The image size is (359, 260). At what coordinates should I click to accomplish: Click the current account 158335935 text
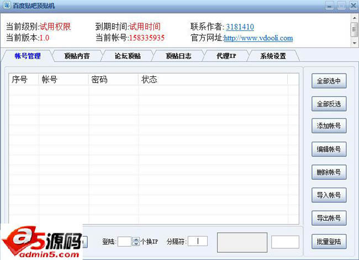click(x=147, y=38)
